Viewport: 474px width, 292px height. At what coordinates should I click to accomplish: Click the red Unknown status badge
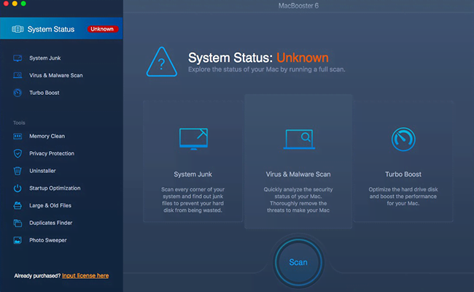[x=102, y=29]
